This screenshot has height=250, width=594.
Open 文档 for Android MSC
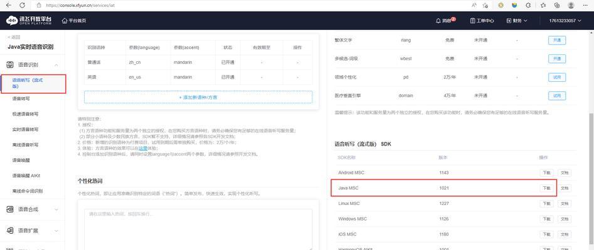[x=565, y=172]
